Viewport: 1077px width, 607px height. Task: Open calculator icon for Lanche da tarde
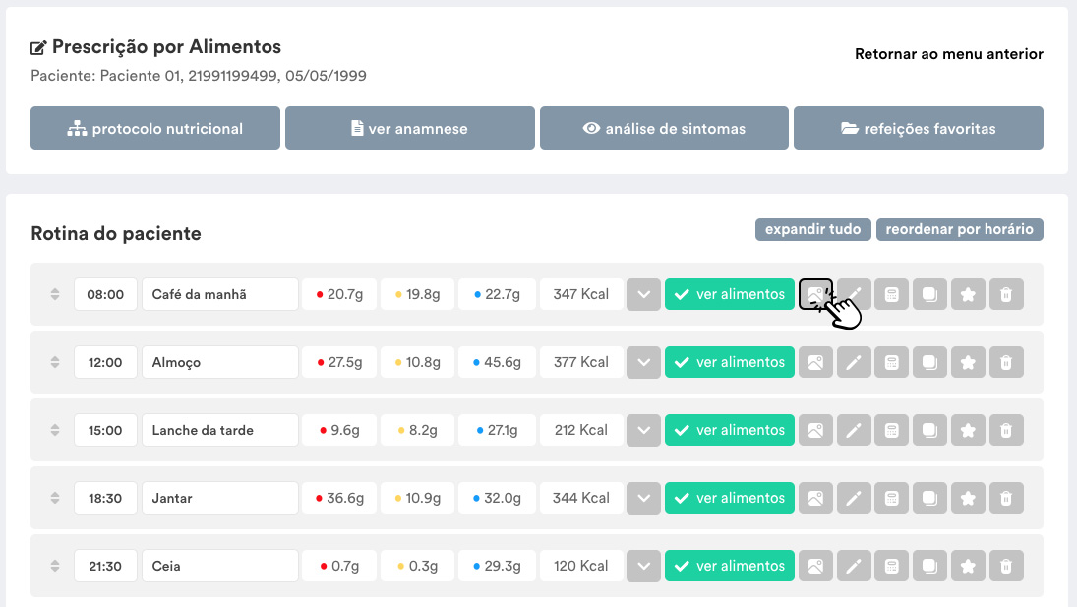[891, 430]
